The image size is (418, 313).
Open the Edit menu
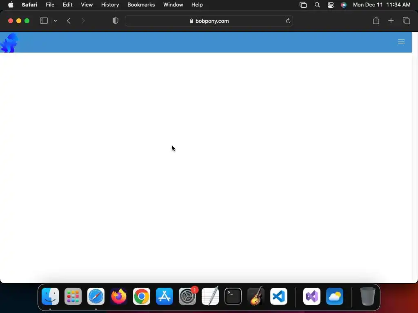coord(67,5)
